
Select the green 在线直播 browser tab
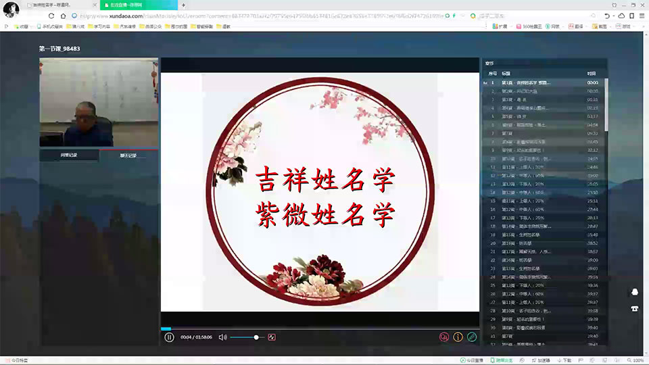pos(139,5)
